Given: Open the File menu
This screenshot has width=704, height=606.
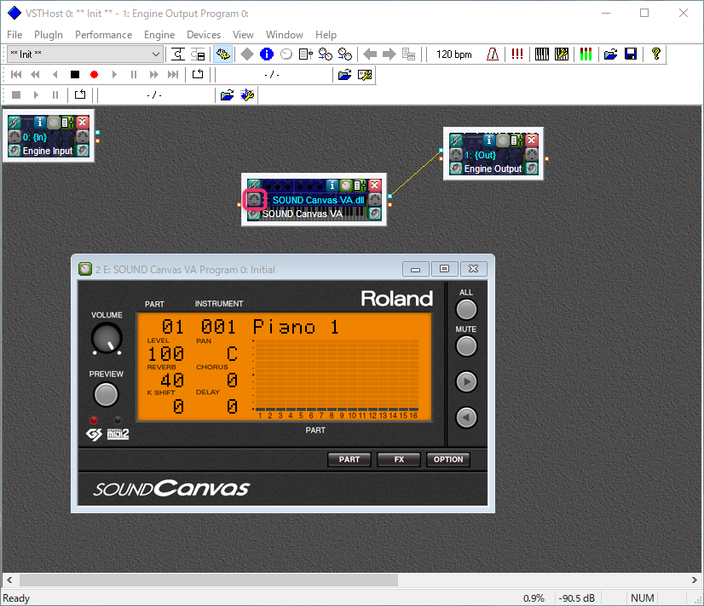Looking at the screenshot, I should 14,35.
